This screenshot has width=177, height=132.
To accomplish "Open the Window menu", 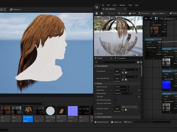I will (122, 5).
